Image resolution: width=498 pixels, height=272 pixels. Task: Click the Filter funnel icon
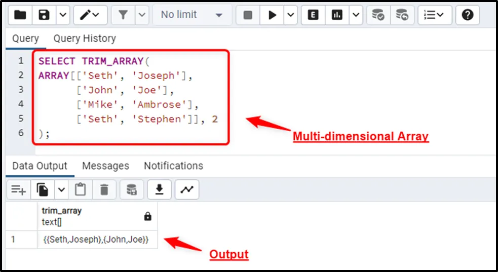123,15
